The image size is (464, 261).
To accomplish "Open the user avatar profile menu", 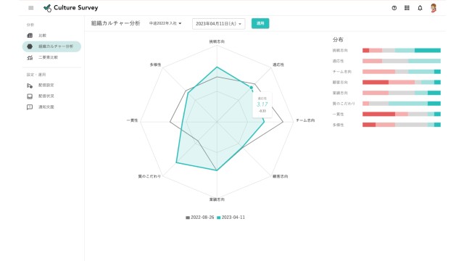I will pos(434,8).
